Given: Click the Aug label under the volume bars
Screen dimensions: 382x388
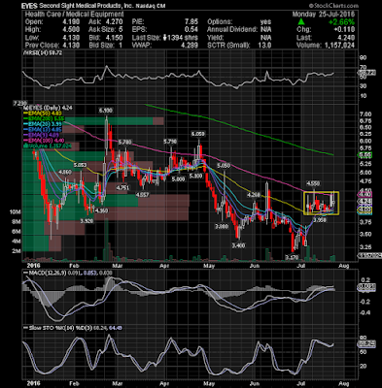Looking at the screenshot, I should (x=344, y=266).
